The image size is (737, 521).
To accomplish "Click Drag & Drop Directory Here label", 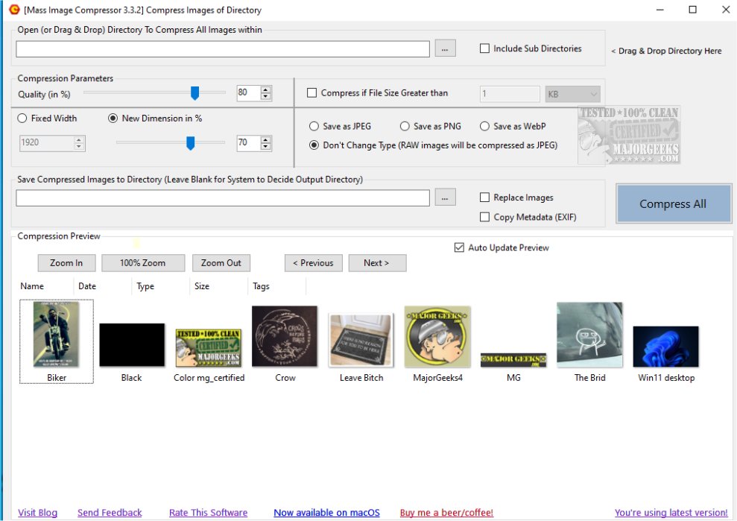I will 666,51.
